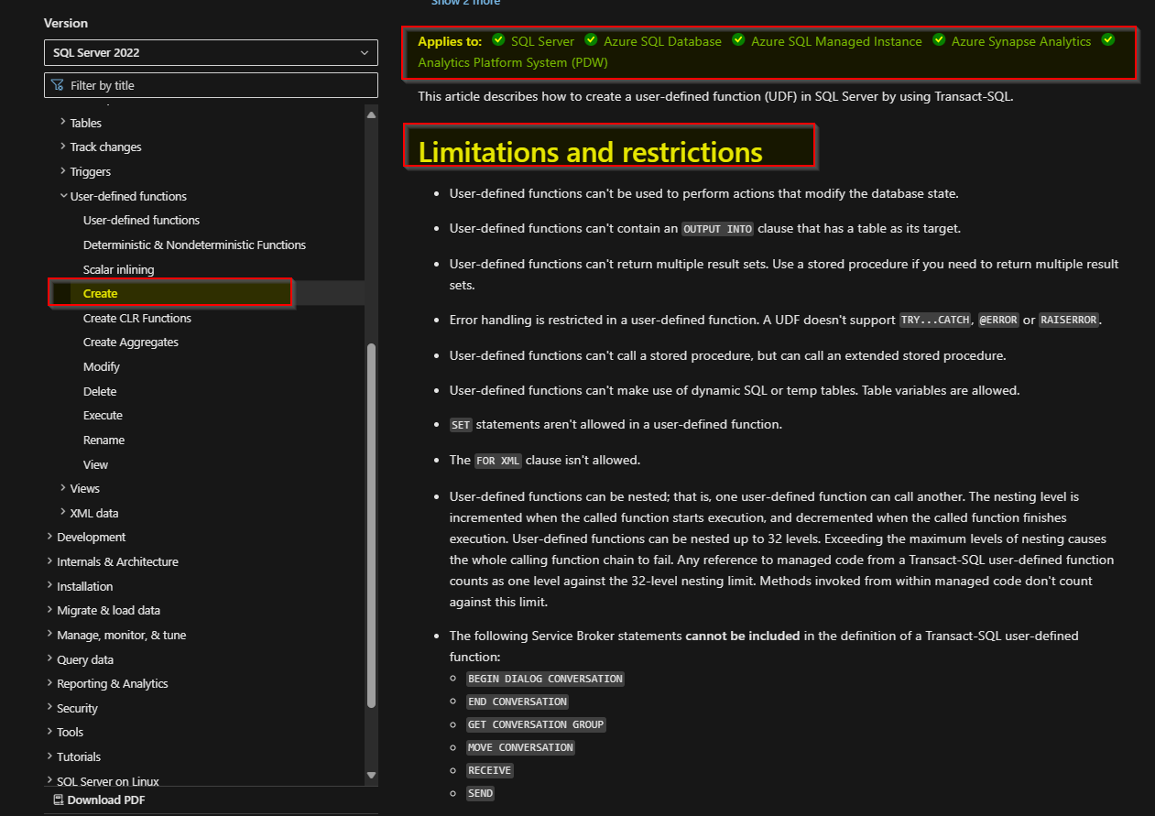Open the Delete page
Viewport: 1155px width, 816px height.
pos(100,391)
